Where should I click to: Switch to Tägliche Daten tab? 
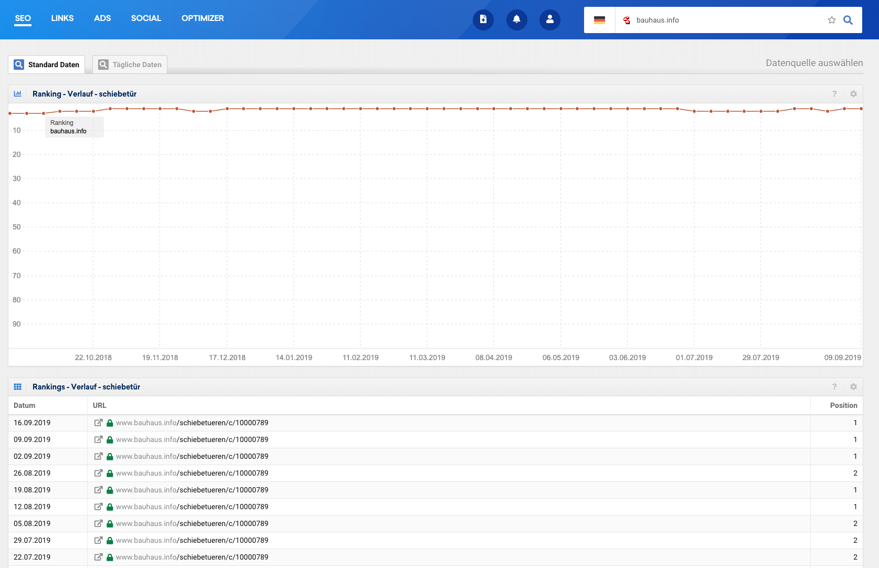(130, 65)
